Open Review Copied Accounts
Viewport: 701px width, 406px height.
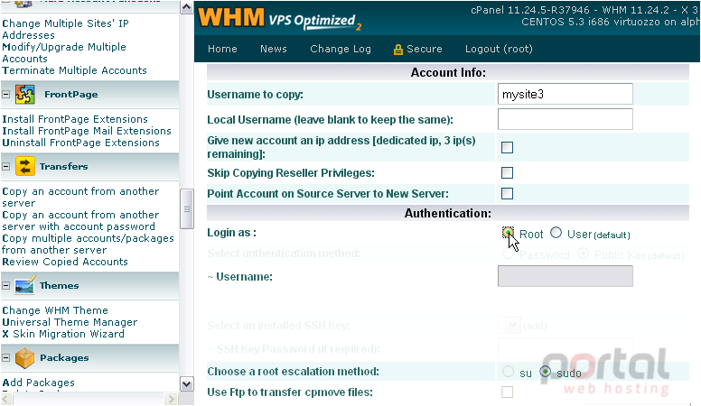(x=65, y=262)
